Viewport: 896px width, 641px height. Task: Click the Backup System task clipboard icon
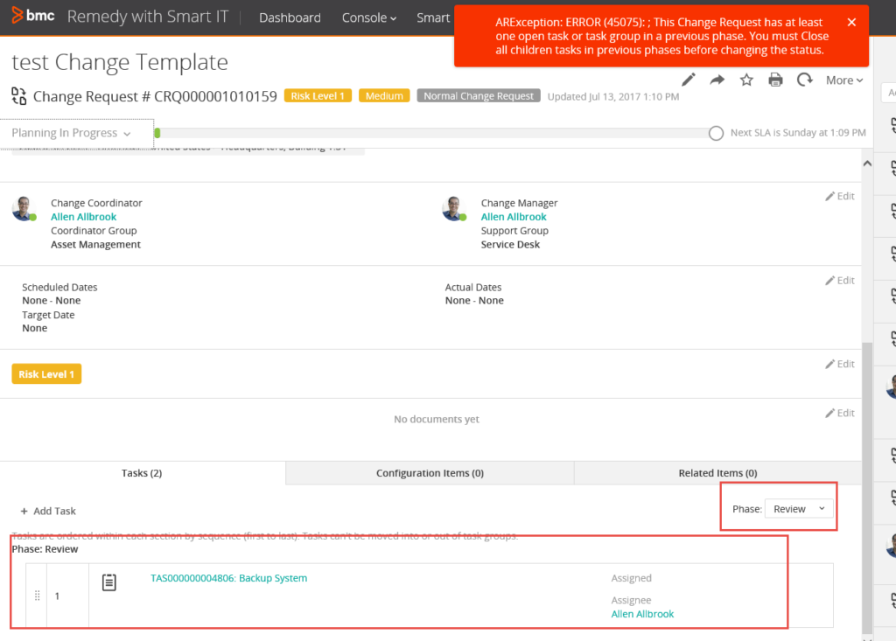109,582
